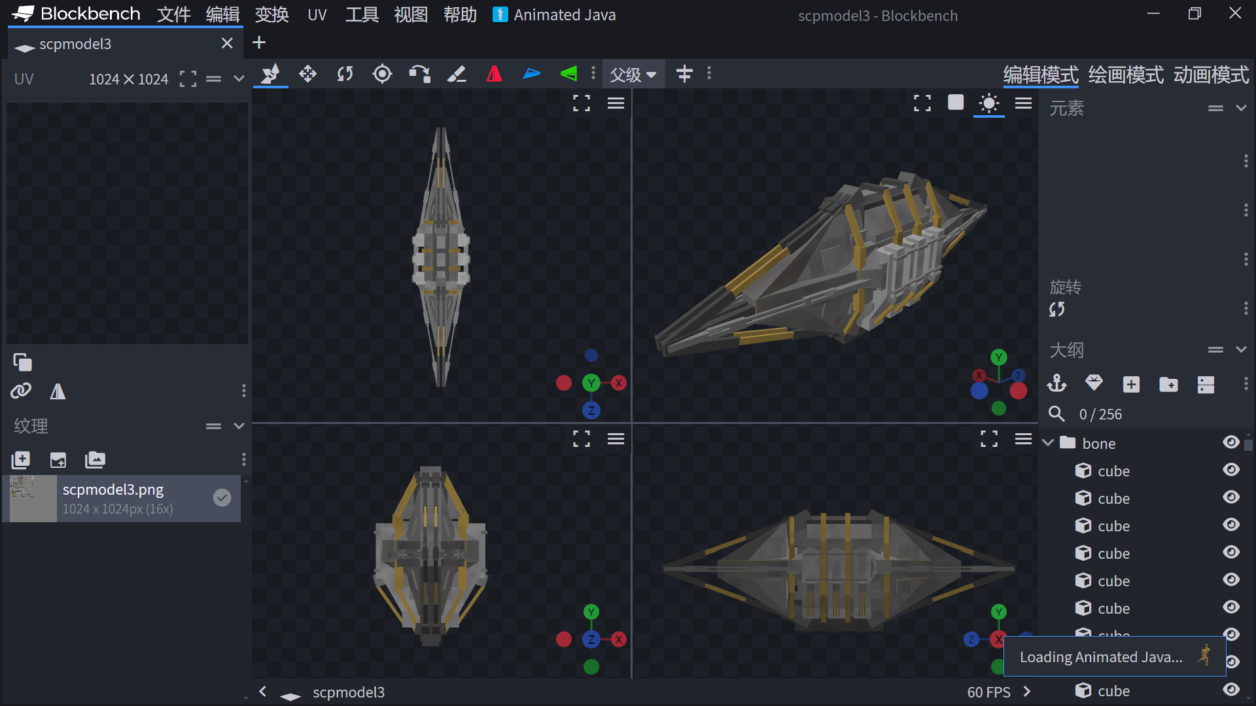This screenshot has height=706, width=1256.
Task: Click the Add Cube icon in outliner
Action: [1131, 384]
